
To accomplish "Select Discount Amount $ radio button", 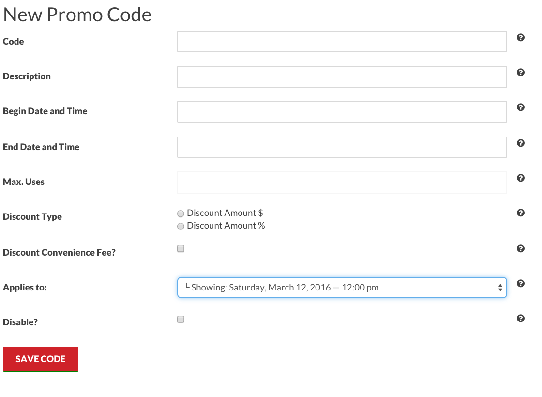I will [181, 214].
